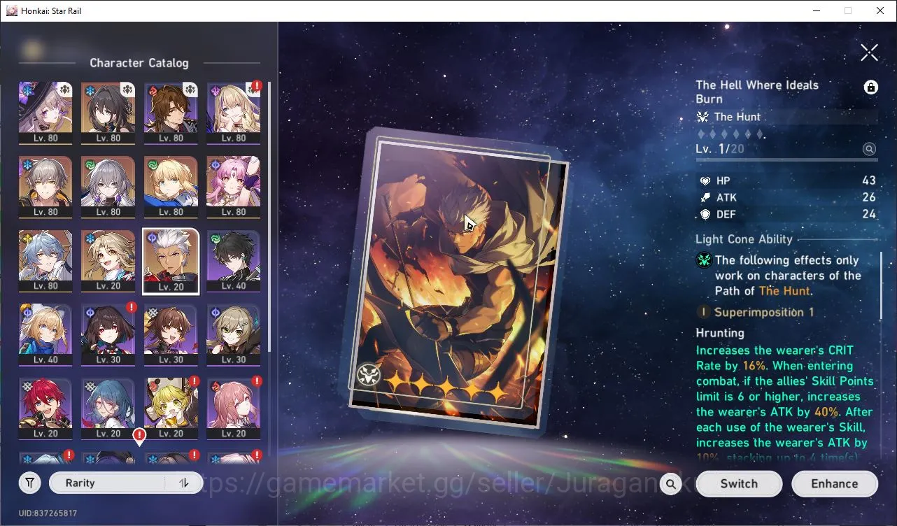Click the 'Hrunting' ability name
897x526 pixels.
720,333
